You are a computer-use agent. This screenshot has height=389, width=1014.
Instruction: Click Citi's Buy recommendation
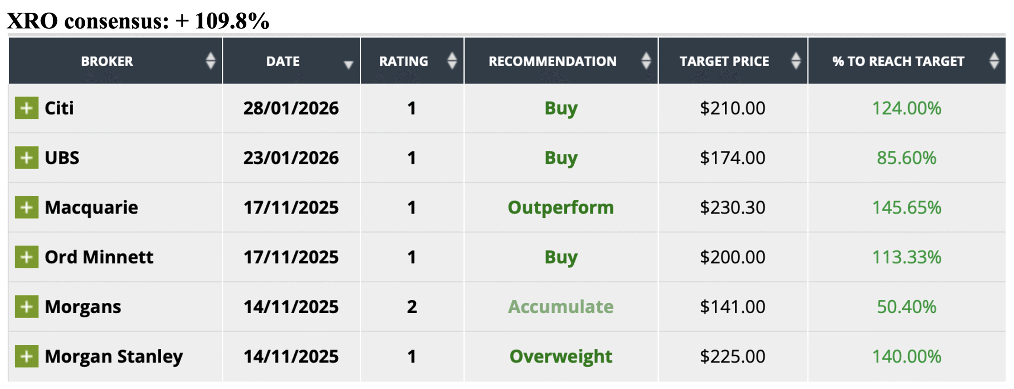[560, 108]
